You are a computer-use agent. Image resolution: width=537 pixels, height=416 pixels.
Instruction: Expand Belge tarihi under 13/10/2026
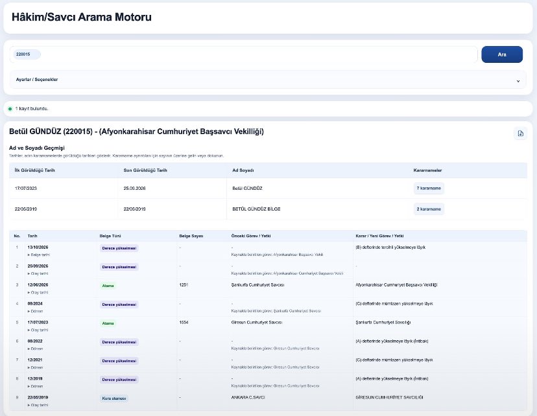(x=39, y=255)
